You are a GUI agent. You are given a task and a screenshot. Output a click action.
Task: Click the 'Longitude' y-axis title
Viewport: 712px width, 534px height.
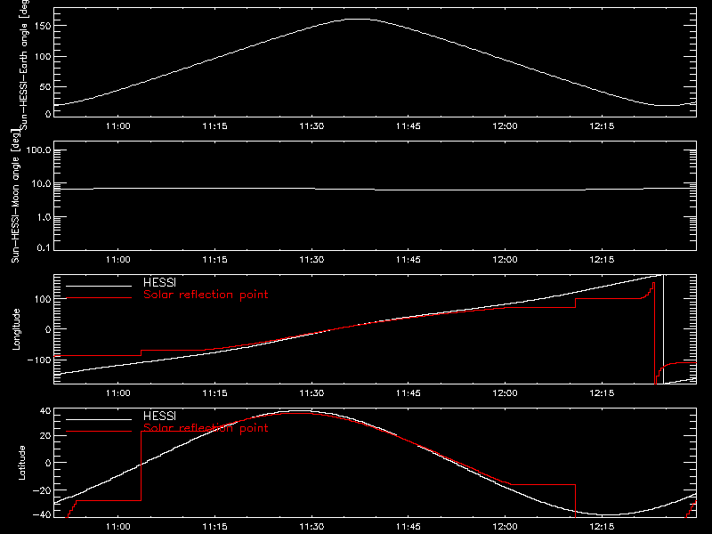(x=16, y=329)
